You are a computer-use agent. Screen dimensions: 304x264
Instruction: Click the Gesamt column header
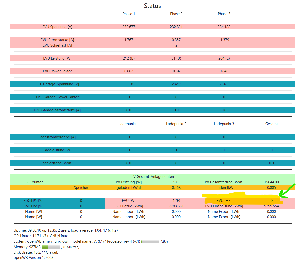click(x=272, y=124)
